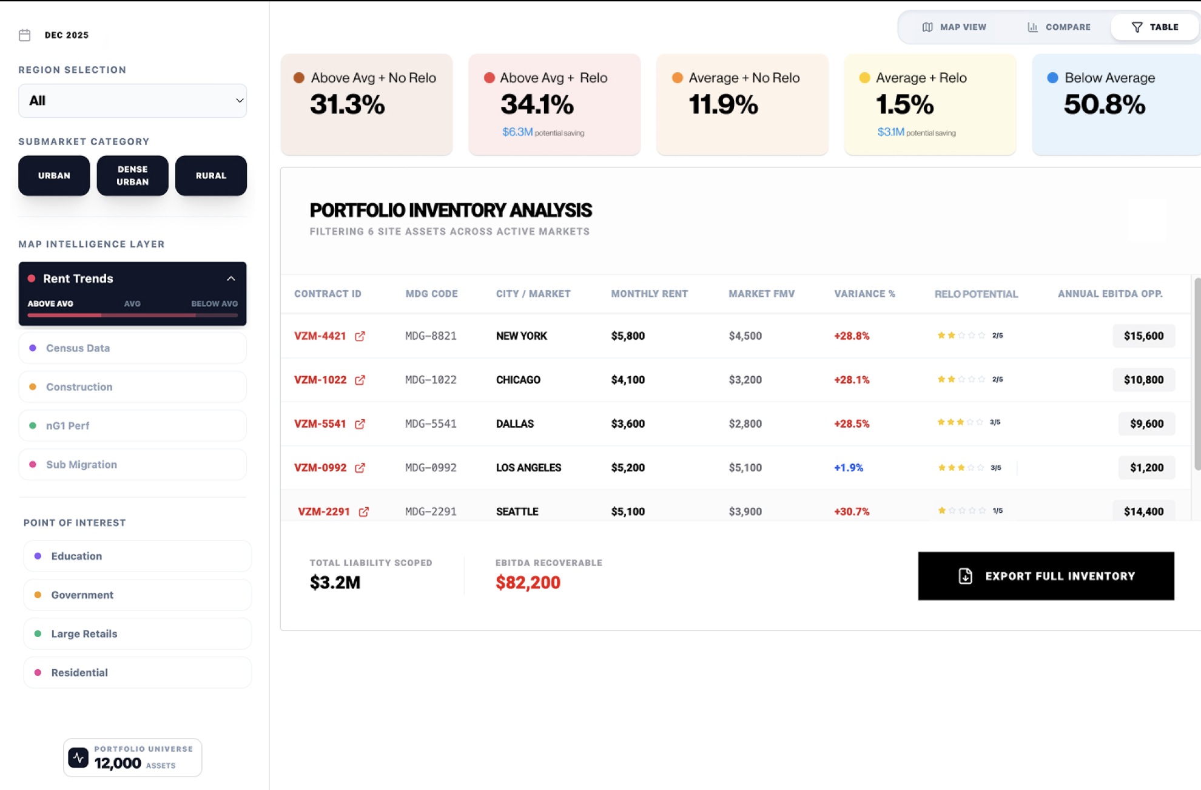Enable the Sub Migration layer
Viewport: 1201px width, 790px height.
pos(132,464)
